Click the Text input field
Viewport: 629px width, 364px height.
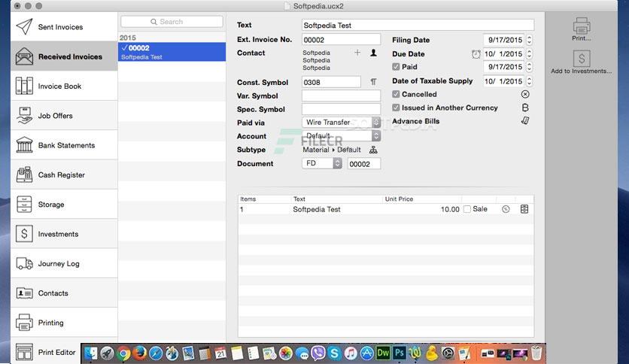(x=418, y=26)
